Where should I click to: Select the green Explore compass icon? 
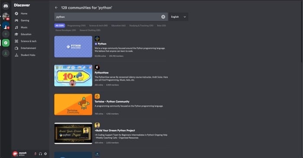(x=6, y=43)
